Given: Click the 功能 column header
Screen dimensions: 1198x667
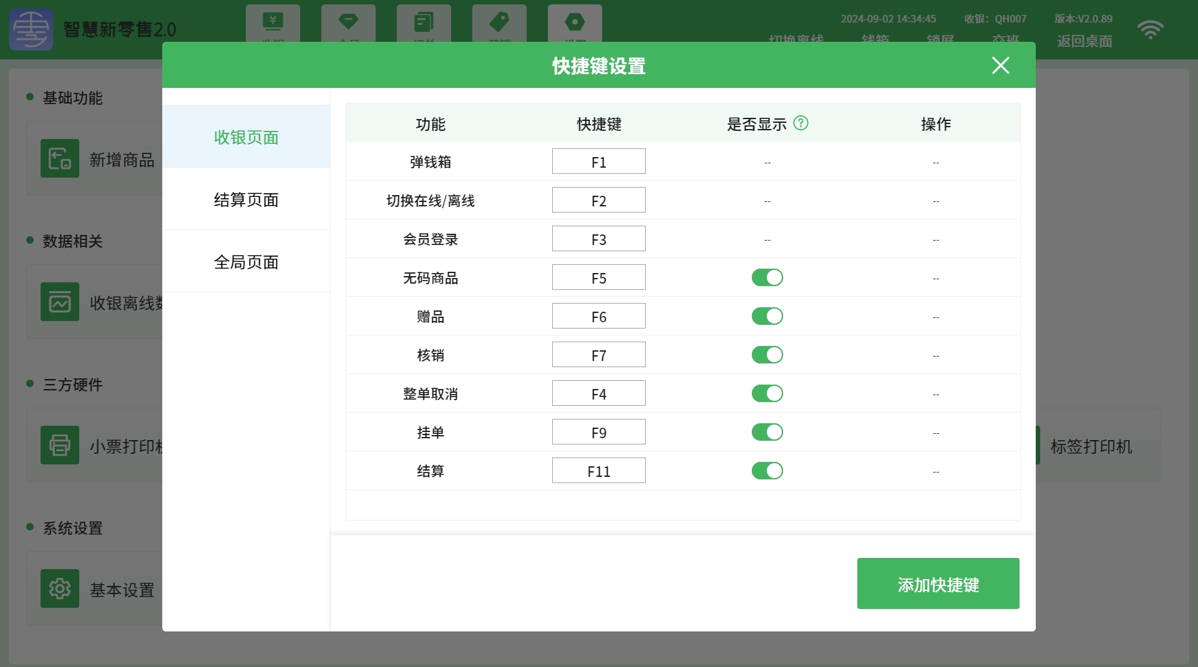Looking at the screenshot, I should point(431,124).
